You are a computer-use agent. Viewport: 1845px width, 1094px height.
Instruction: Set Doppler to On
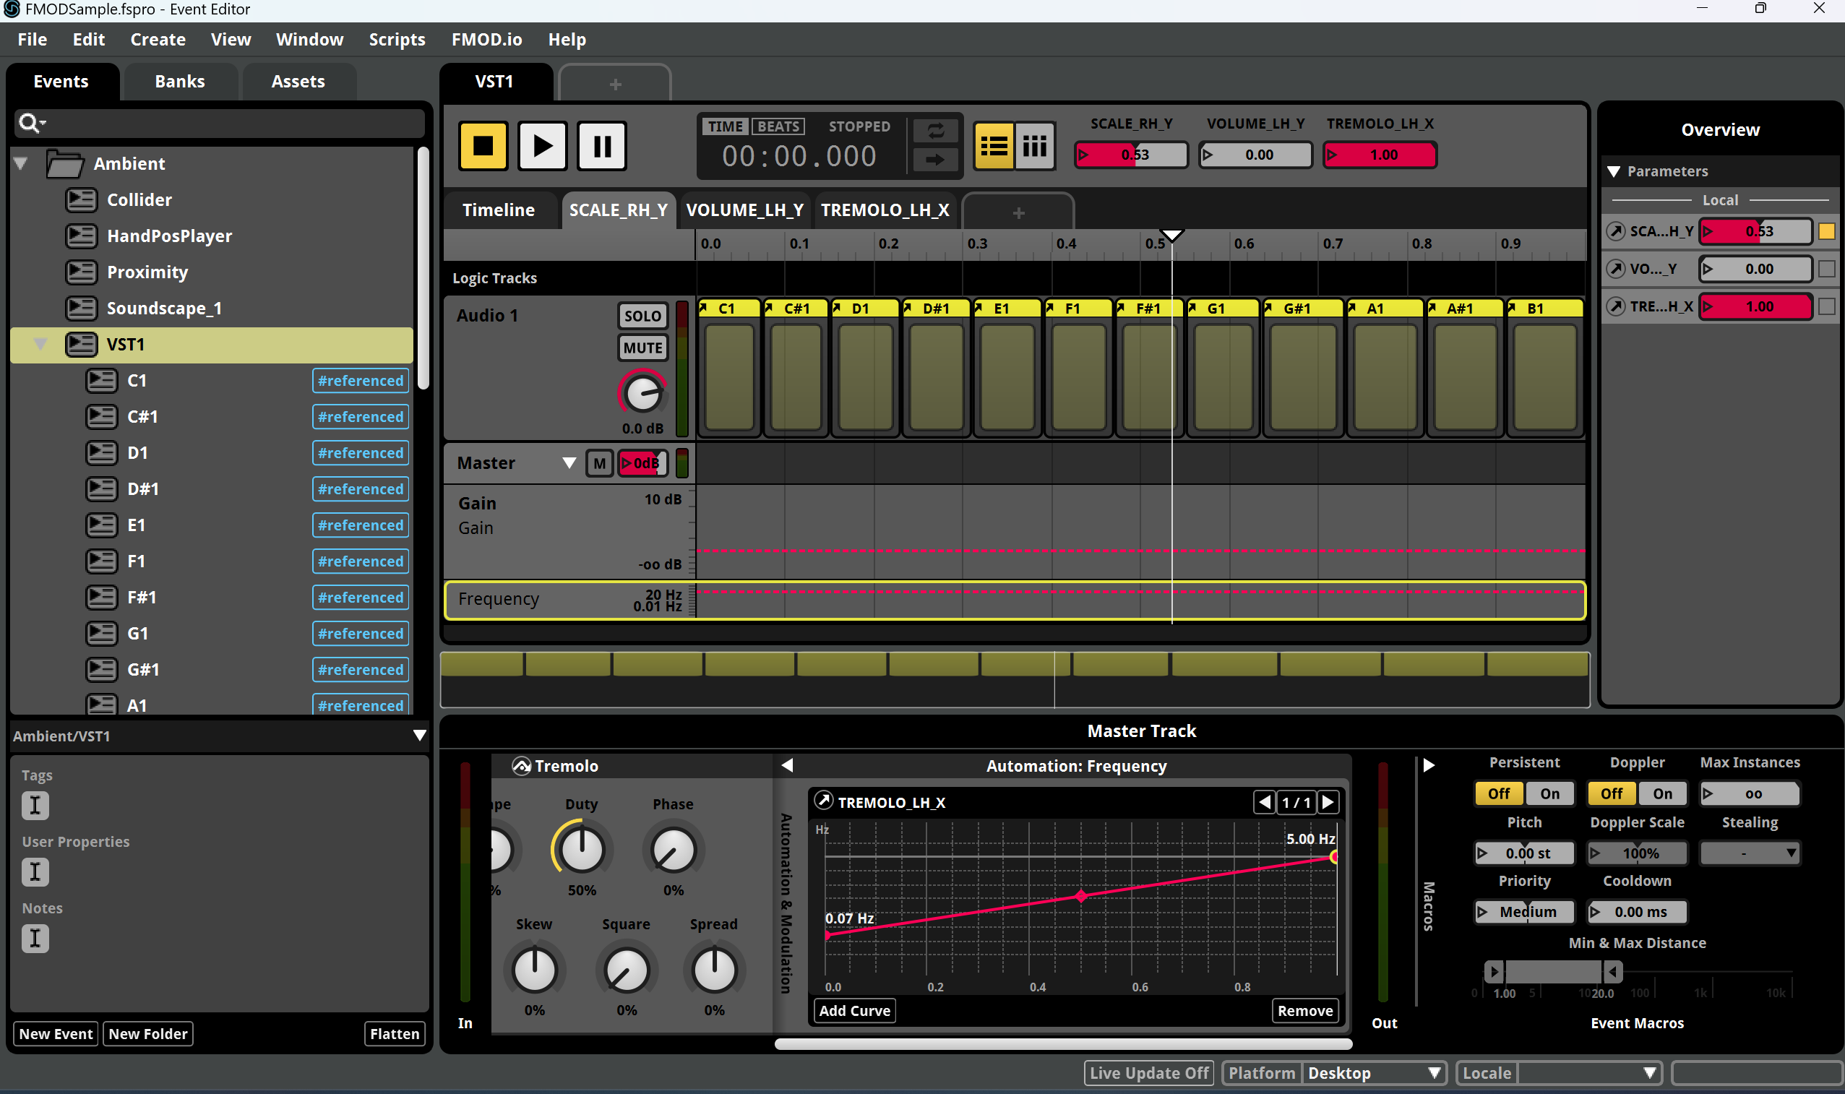point(1662,793)
